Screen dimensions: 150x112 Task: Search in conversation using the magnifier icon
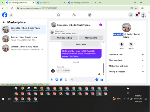click(x=131, y=44)
